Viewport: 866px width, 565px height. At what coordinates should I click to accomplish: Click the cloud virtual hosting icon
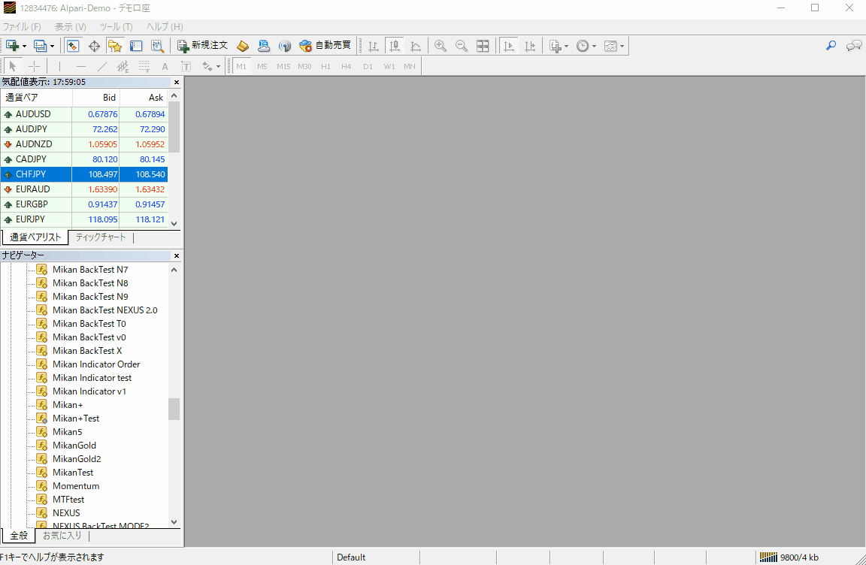click(x=263, y=46)
